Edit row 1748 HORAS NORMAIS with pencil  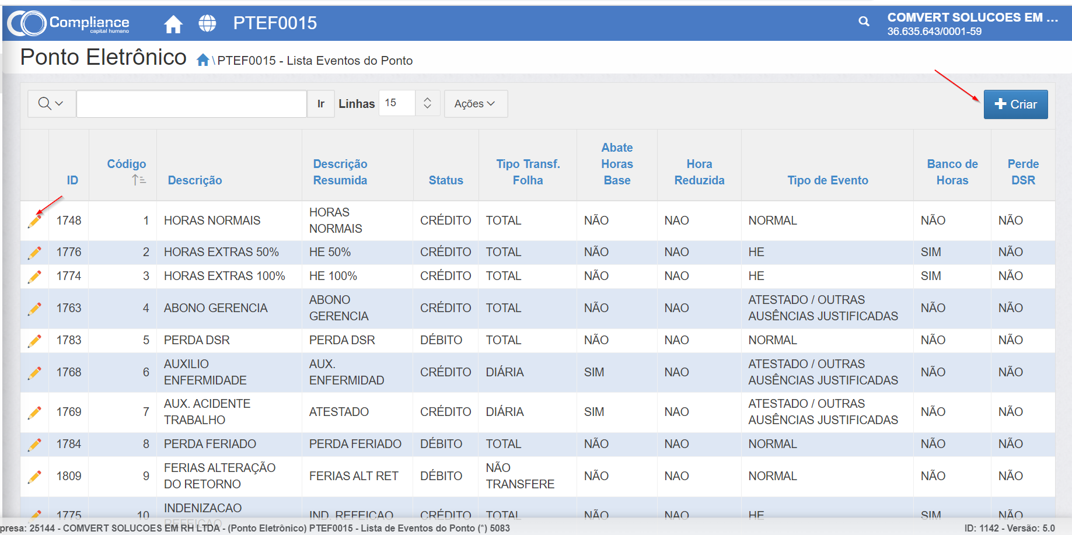click(34, 221)
